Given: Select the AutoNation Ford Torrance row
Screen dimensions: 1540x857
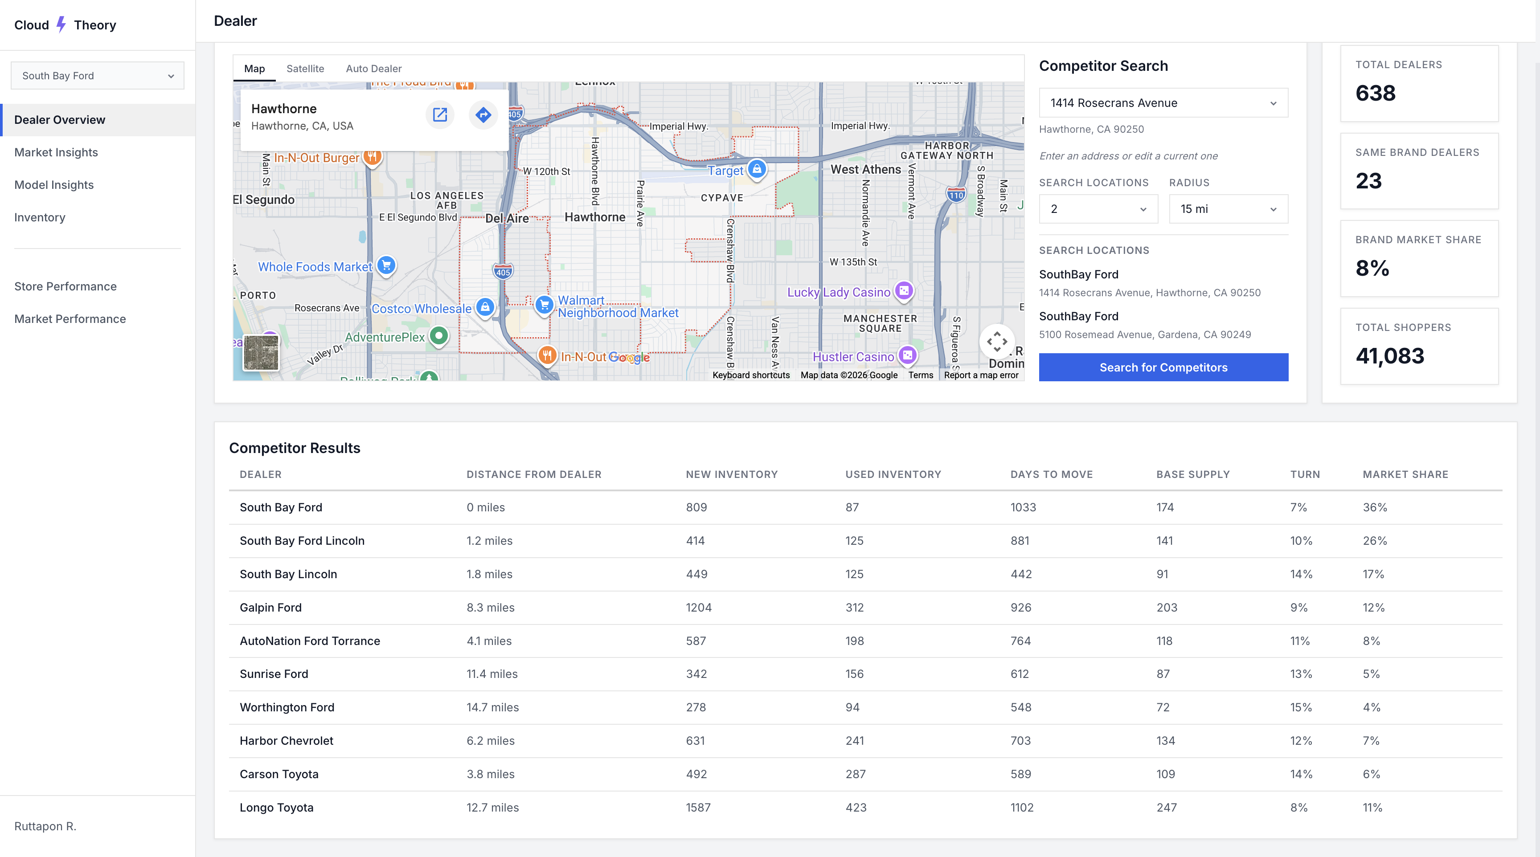Looking at the screenshot, I should pos(865,641).
